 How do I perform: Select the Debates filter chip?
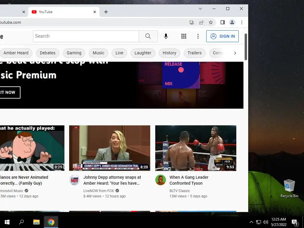(x=47, y=53)
